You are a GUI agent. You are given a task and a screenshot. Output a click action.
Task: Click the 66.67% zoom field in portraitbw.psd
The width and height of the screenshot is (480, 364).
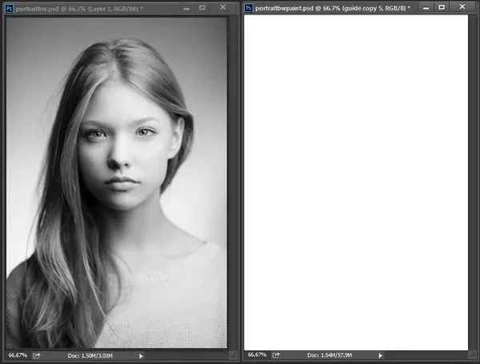point(18,355)
